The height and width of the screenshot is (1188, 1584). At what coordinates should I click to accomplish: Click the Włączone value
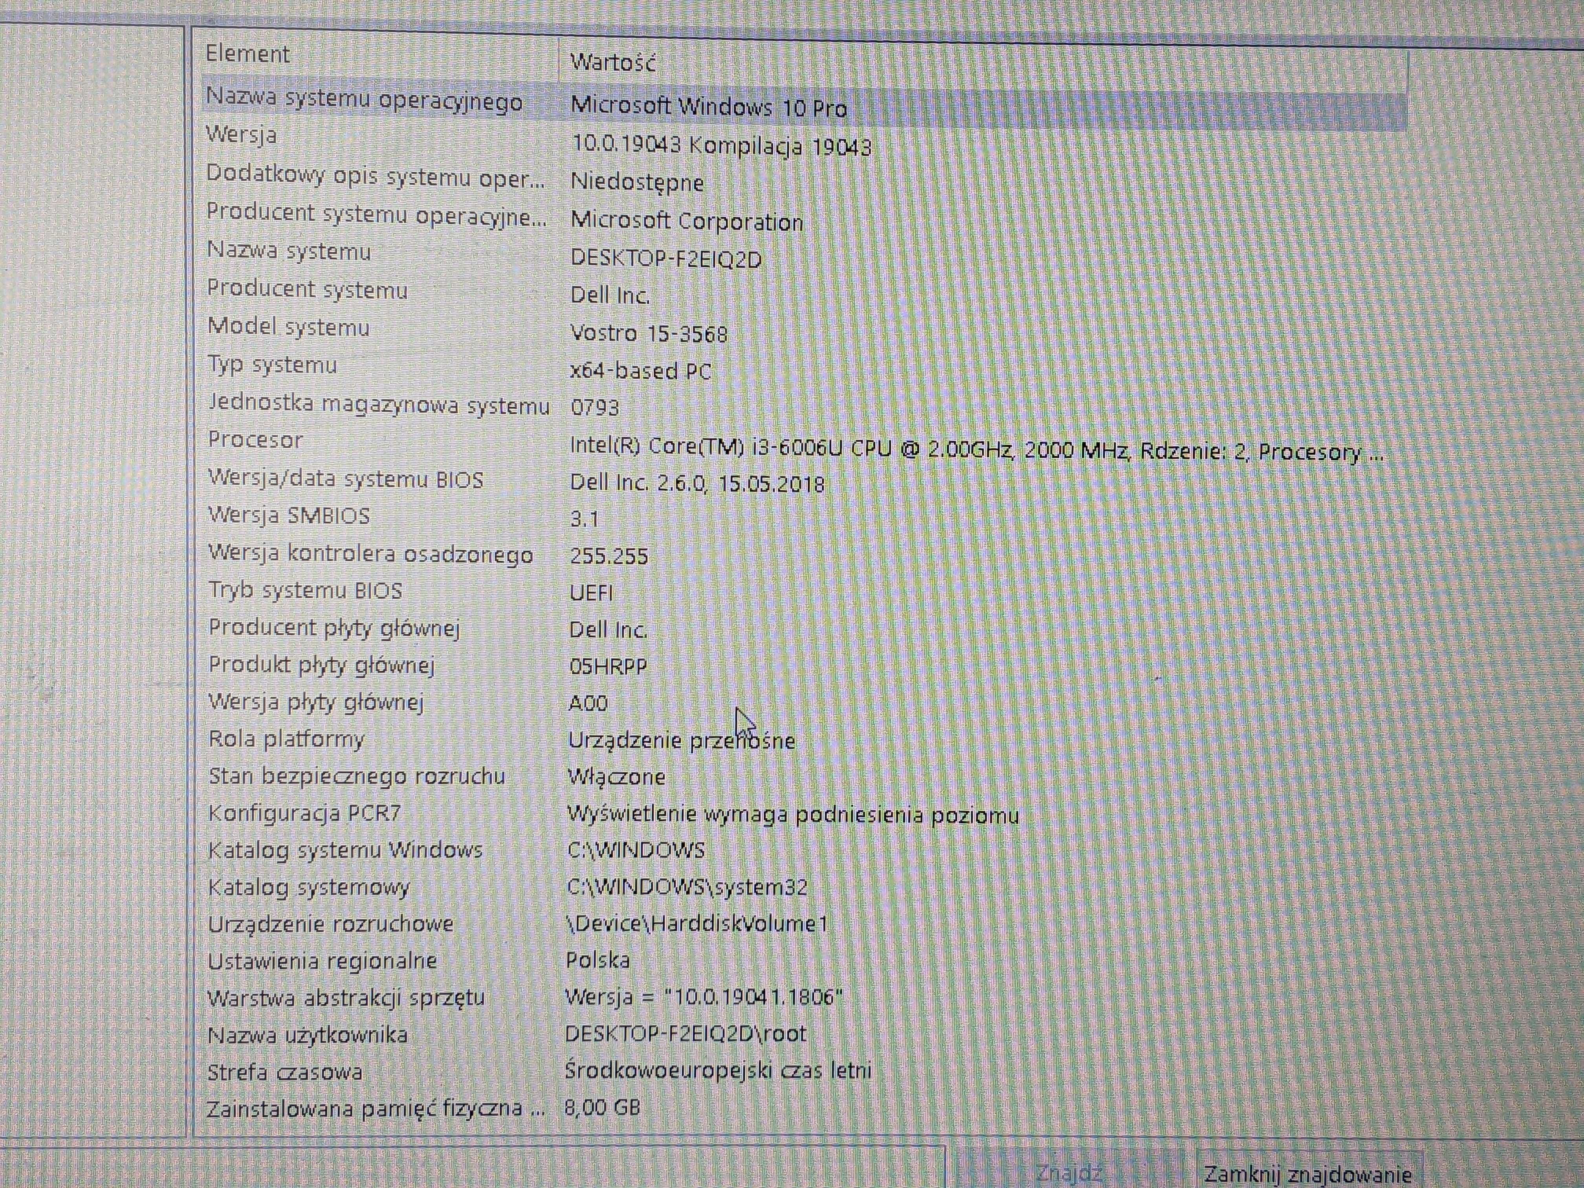[616, 777]
